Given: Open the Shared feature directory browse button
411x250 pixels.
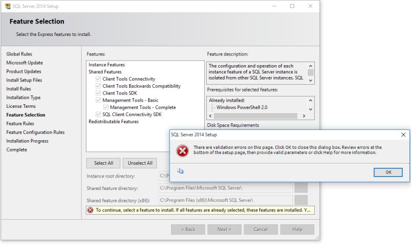Looking at the screenshot, I should (x=301, y=188).
